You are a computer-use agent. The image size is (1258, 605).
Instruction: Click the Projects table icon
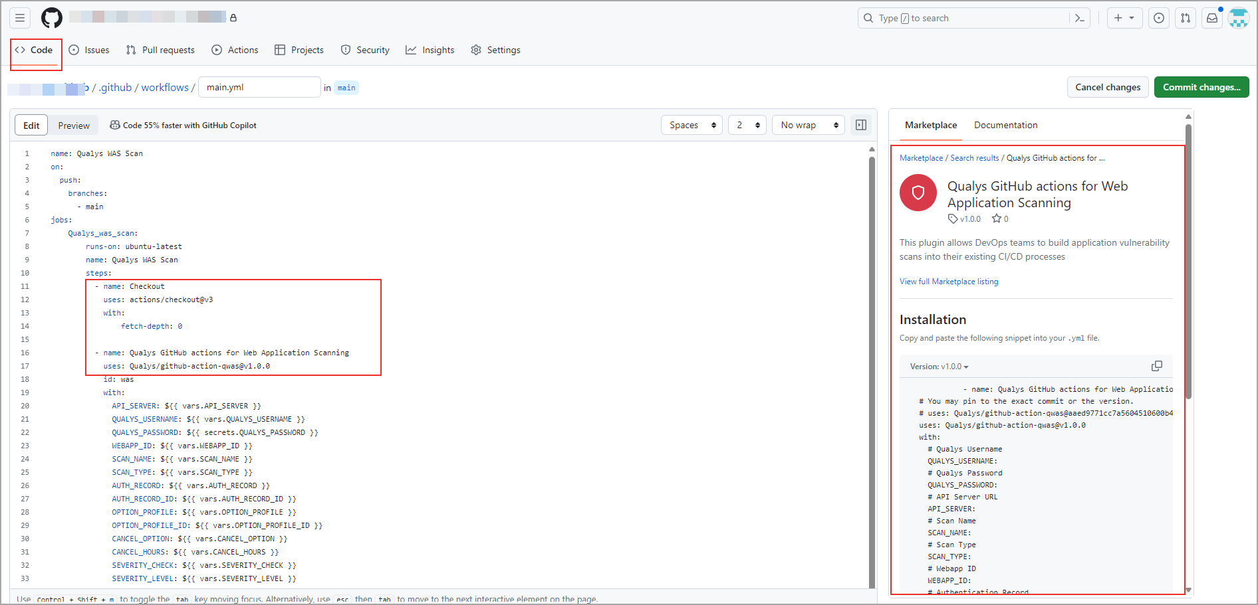(280, 50)
